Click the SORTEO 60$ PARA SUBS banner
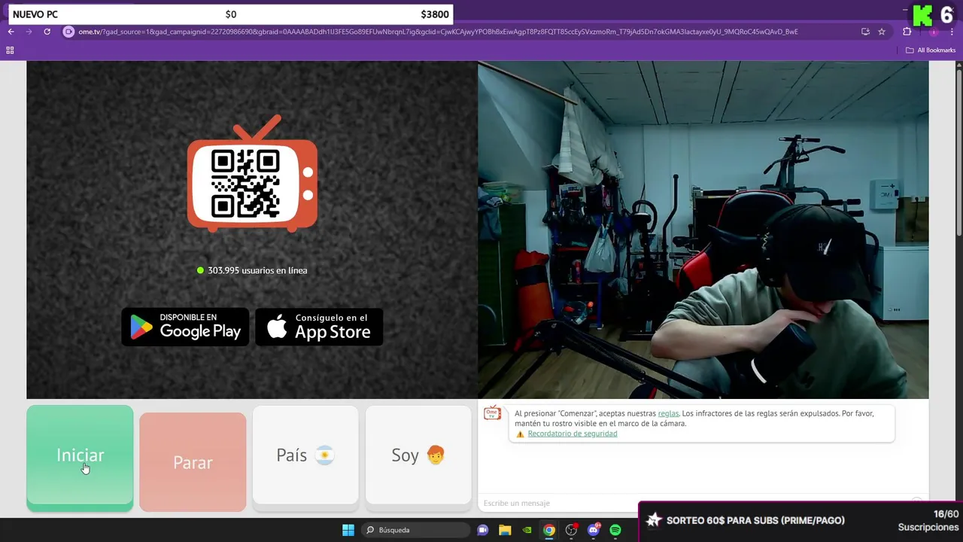Image resolution: width=963 pixels, height=542 pixels. point(800,521)
